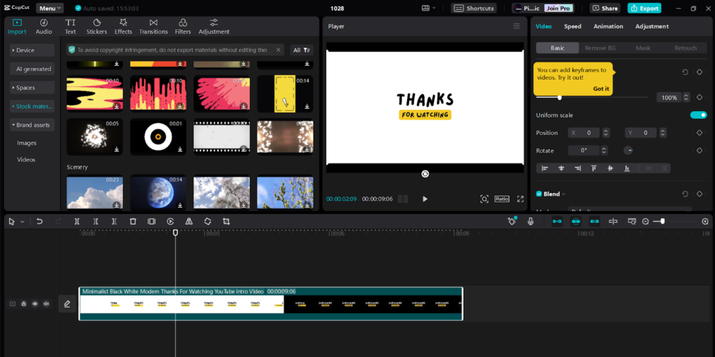This screenshot has height=357, width=715.
Task: Click the mirror flip icon in timeline toolbar
Action: (x=189, y=221)
